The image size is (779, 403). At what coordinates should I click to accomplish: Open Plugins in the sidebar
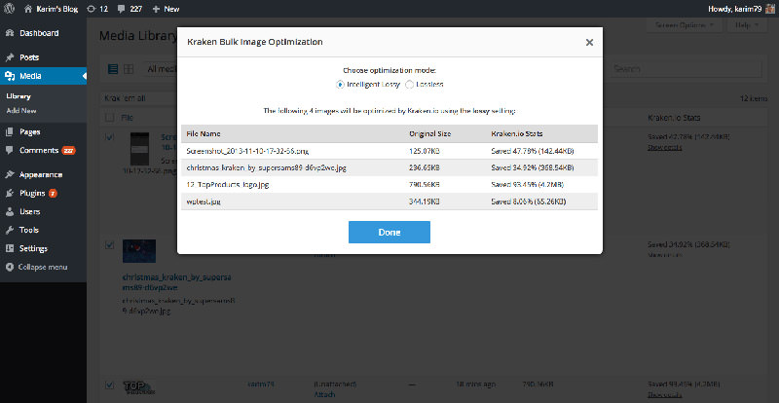32,194
